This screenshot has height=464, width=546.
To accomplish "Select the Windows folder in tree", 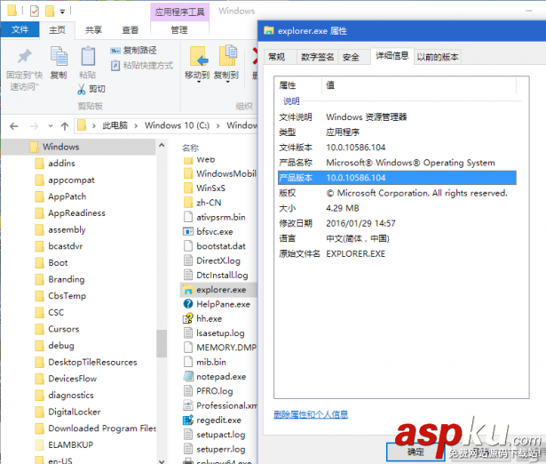I will 78,147.
